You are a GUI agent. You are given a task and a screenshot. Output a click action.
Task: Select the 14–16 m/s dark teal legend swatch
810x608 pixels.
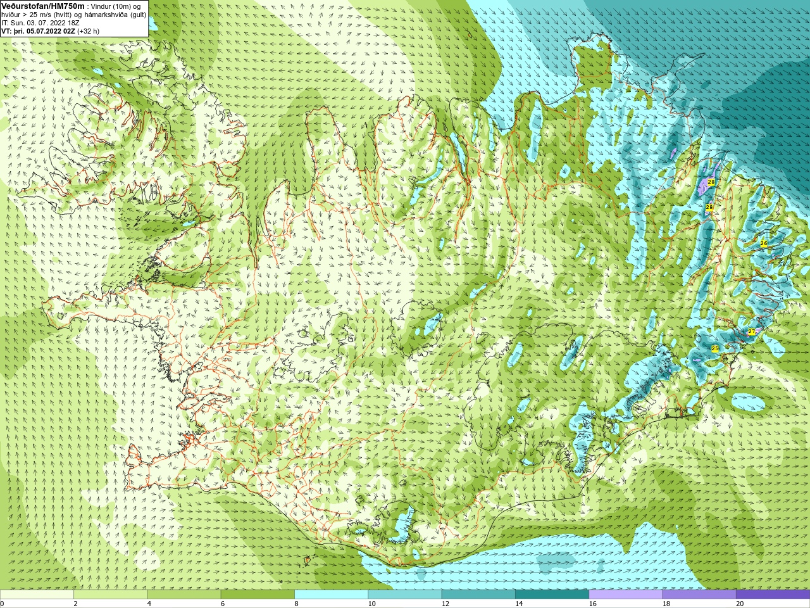[x=552, y=595]
